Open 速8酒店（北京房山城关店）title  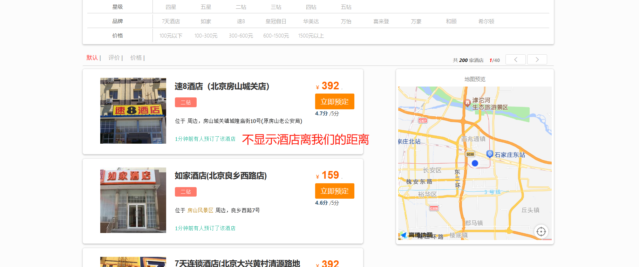222,86
